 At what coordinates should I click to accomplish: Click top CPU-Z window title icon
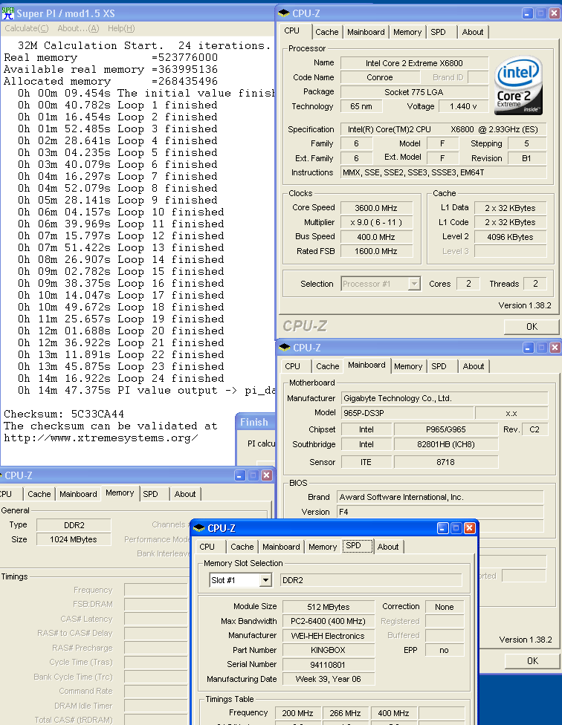tap(284, 13)
